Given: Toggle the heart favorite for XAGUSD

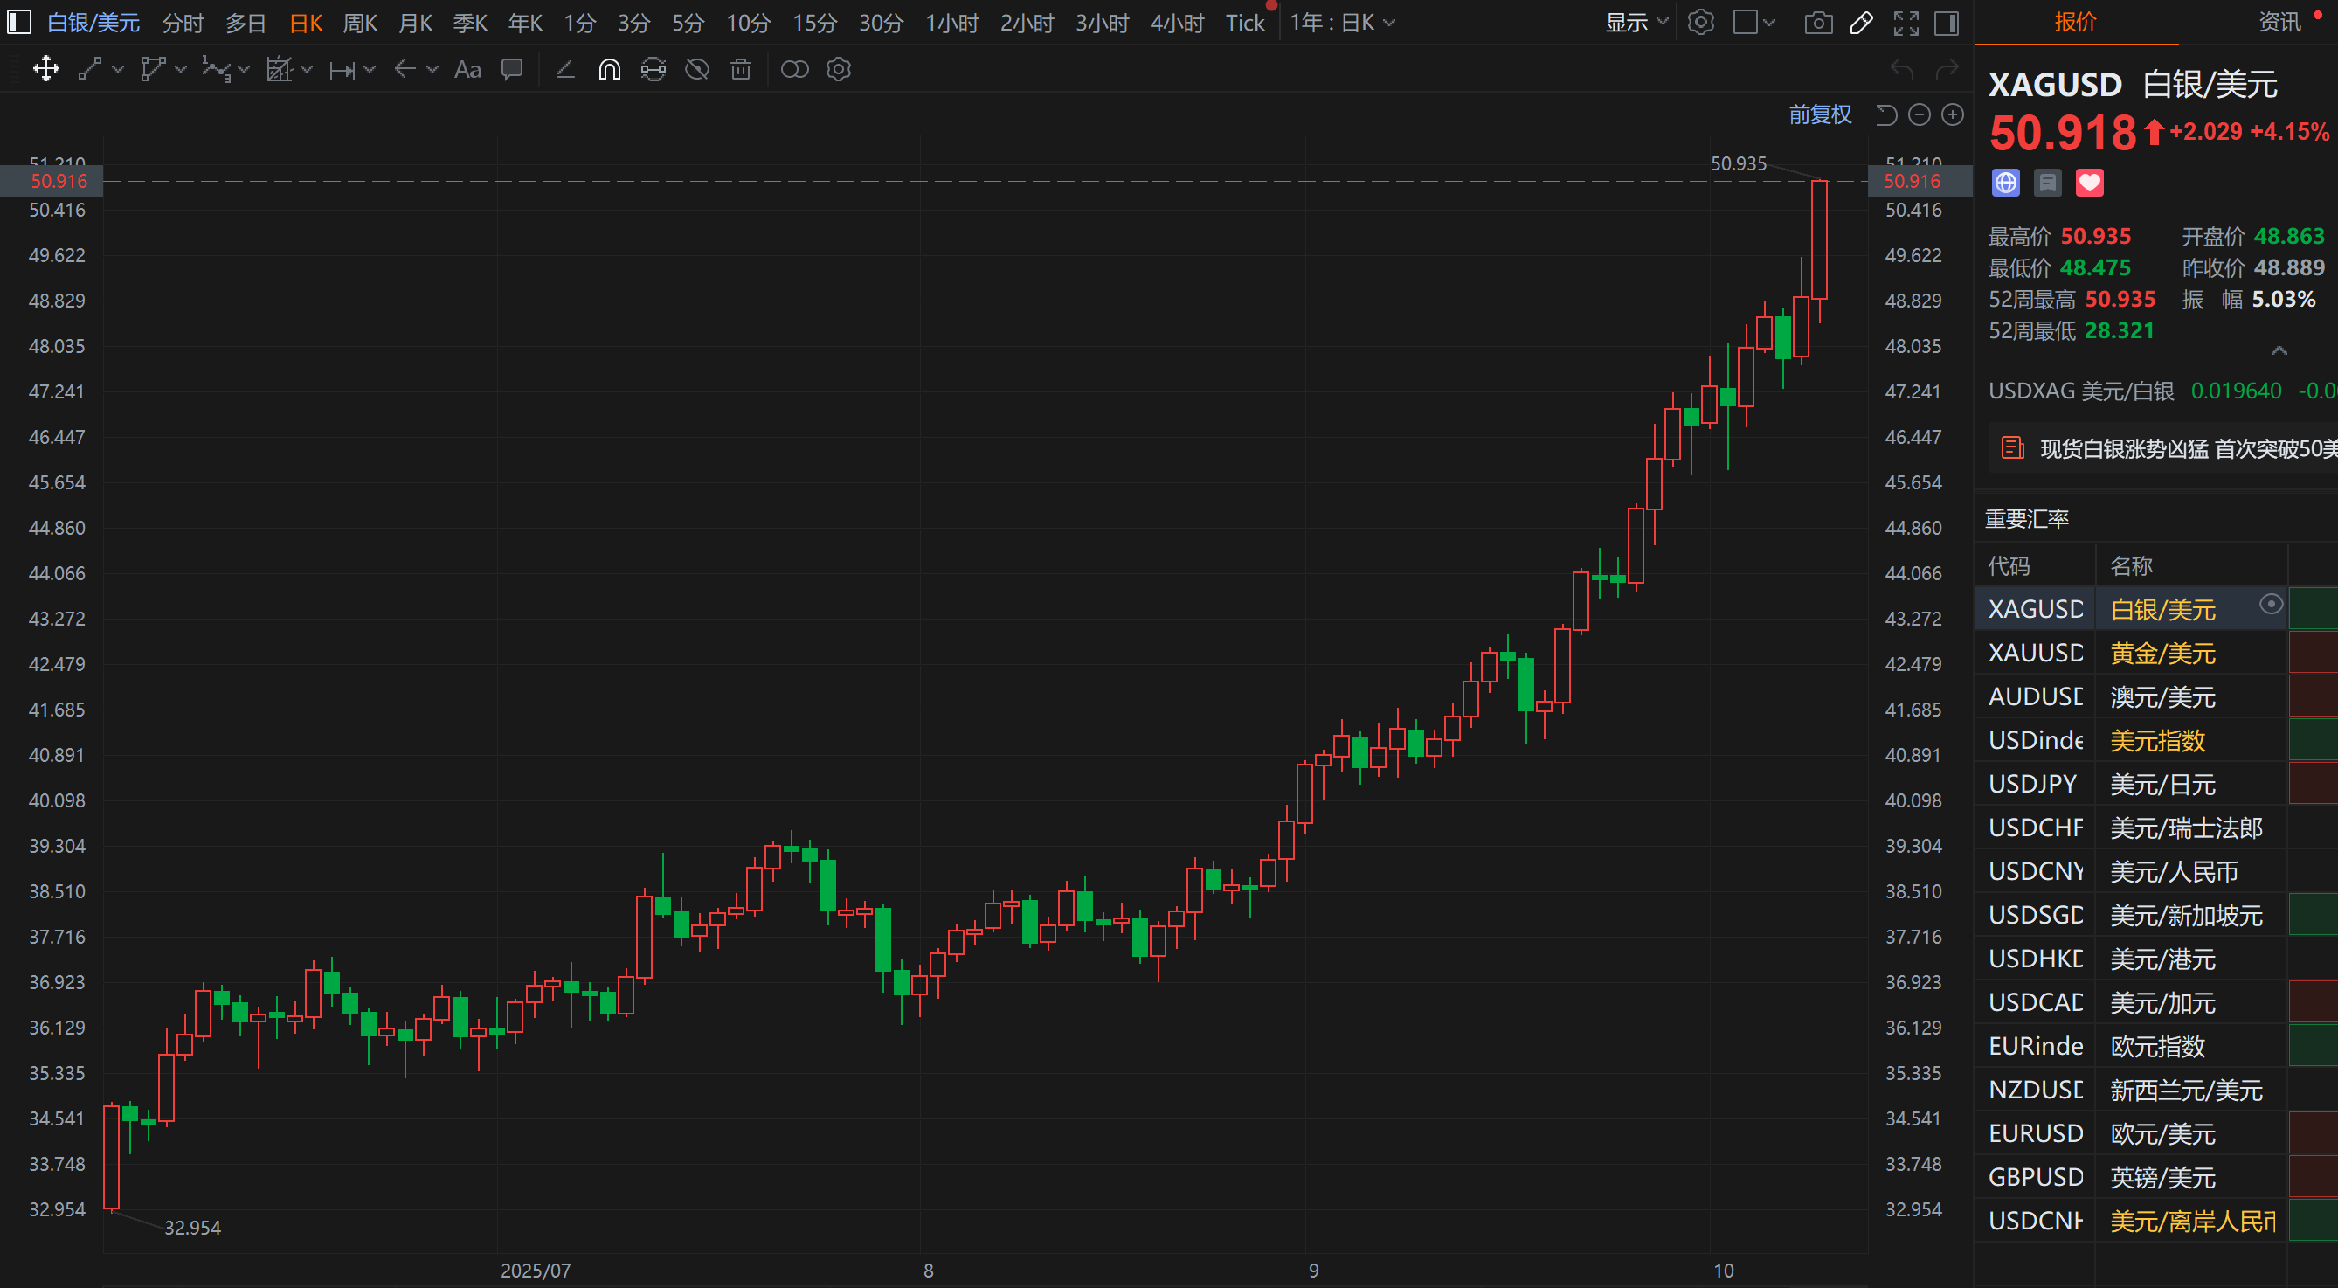Looking at the screenshot, I should 2089,184.
